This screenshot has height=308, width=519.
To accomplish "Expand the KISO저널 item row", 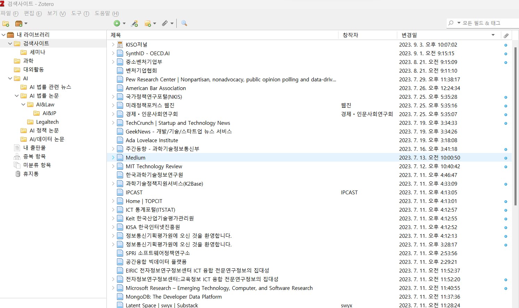I will pos(113,44).
